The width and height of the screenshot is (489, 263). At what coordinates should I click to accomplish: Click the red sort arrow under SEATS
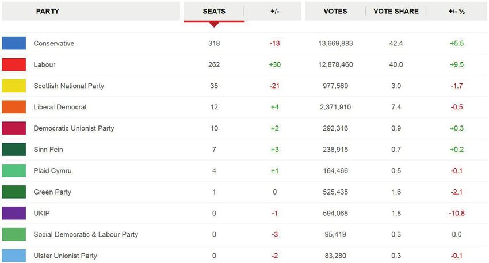point(214,25)
